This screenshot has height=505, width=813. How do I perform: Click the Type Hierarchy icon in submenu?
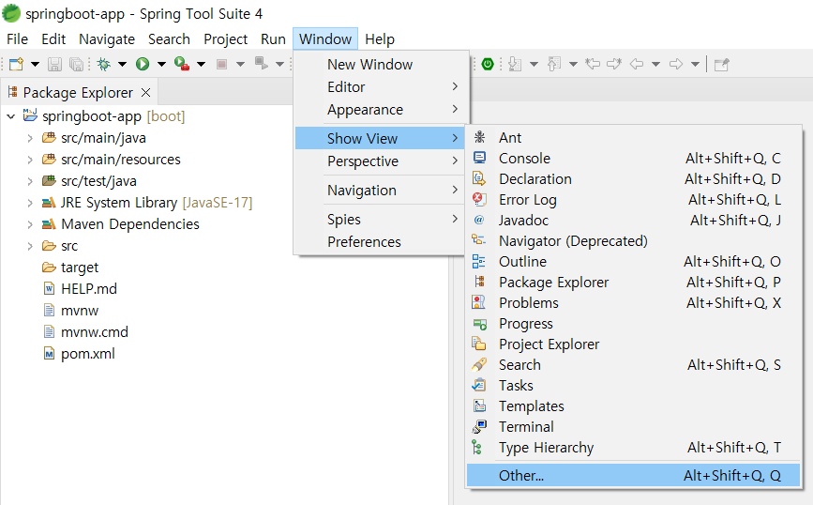[477, 447]
